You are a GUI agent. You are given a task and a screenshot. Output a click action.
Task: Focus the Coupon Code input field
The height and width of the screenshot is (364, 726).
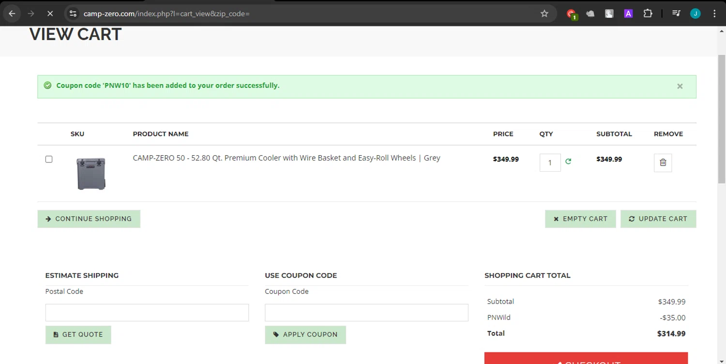(366, 313)
